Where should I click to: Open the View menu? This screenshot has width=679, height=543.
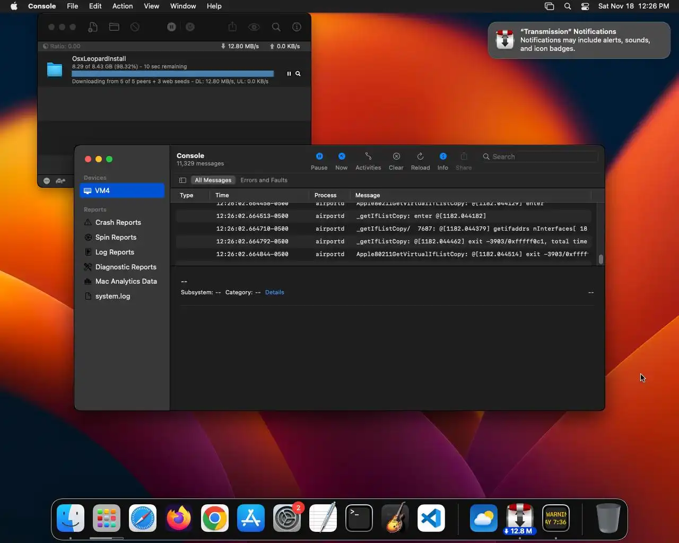151,6
